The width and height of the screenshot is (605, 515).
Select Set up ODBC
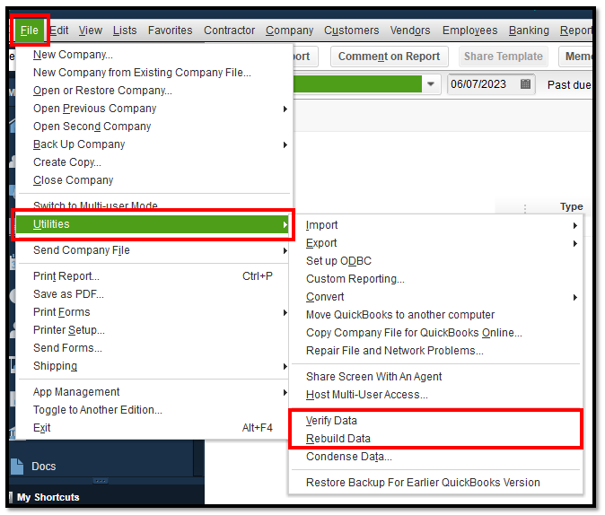tap(436, 261)
